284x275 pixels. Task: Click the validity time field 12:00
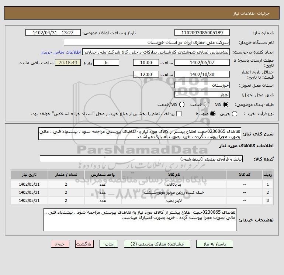tap(146, 74)
